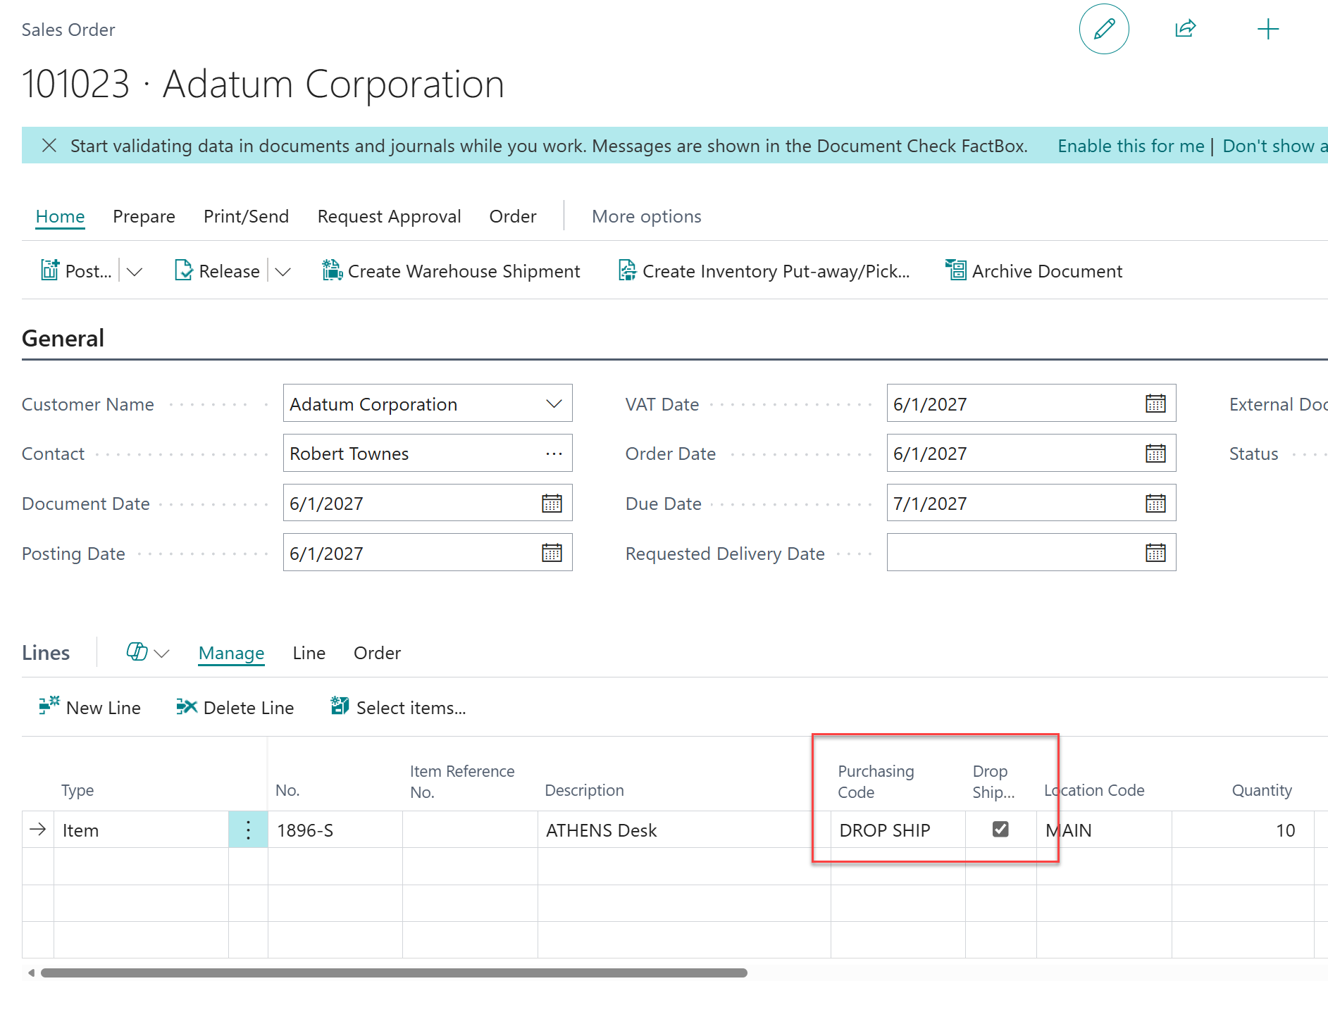Screen dimensions: 1328x1012
Task: Click the Lines section heading
Action: [46, 653]
